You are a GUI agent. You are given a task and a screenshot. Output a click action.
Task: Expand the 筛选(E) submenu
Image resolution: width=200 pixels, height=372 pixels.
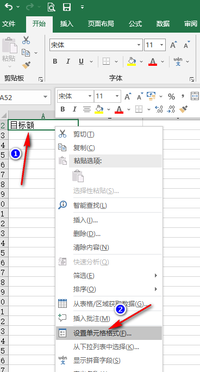pos(109,276)
